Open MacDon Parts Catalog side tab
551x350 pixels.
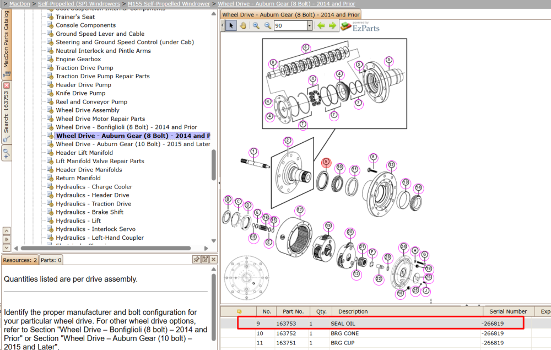pyautogui.click(x=6, y=43)
